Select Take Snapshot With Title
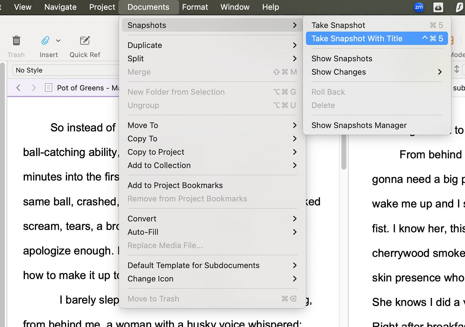465x327 pixels. point(357,38)
